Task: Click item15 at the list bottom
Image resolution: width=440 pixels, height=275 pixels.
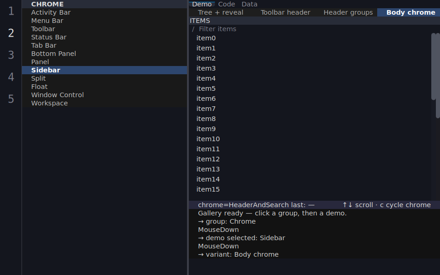Action: click(x=310, y=190)
